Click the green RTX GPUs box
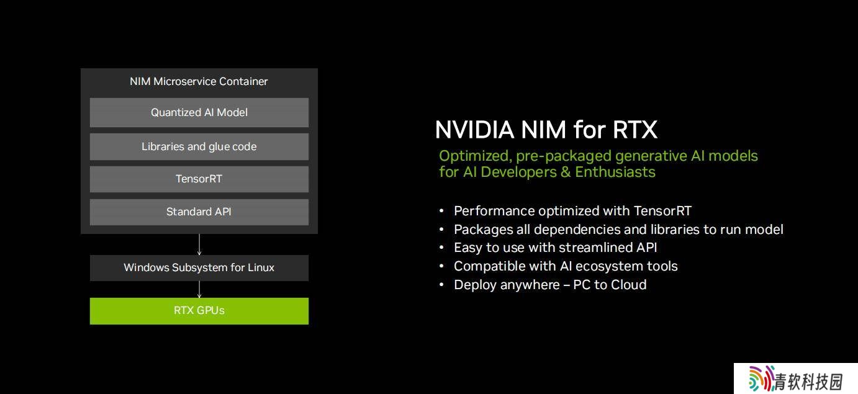This screenshot has height=394, width=858. (x=199, y=310)
